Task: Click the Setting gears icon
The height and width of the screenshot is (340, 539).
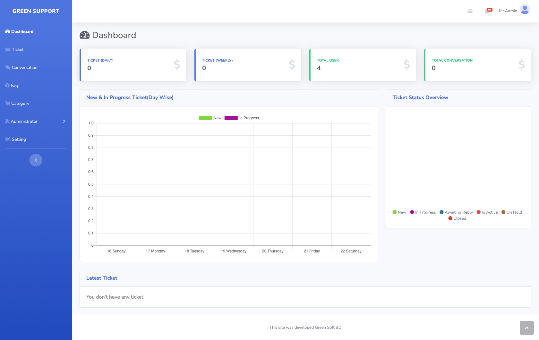Action: click(x=8, y=139)
